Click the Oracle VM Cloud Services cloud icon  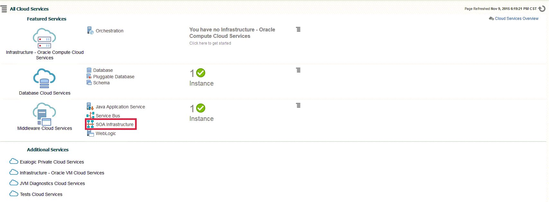tap(14, 172)
